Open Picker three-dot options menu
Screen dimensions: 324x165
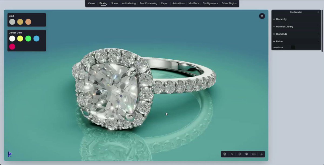tap(319, 42)
